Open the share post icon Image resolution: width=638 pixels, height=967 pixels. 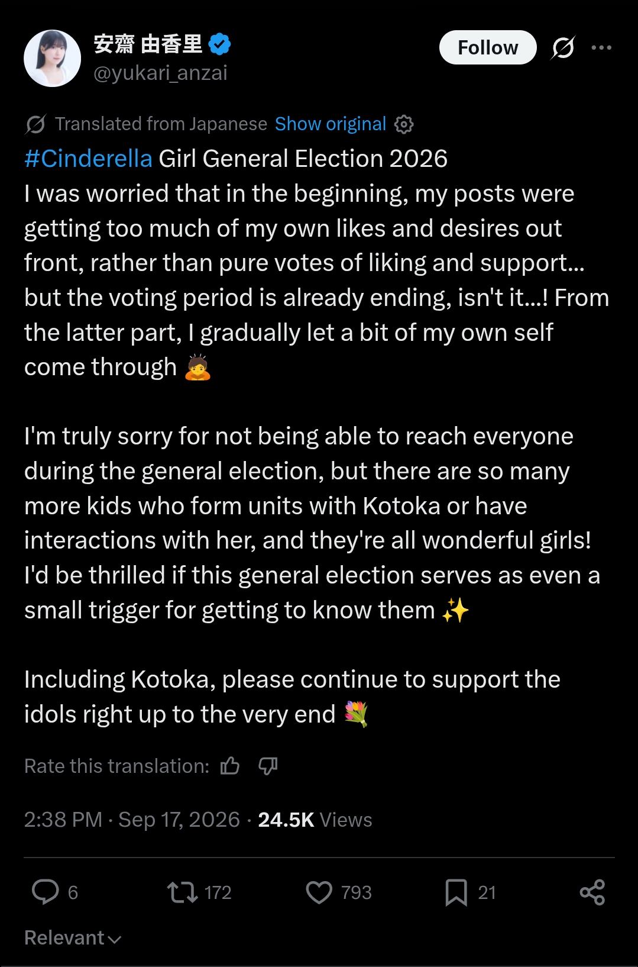coord(592,892)
